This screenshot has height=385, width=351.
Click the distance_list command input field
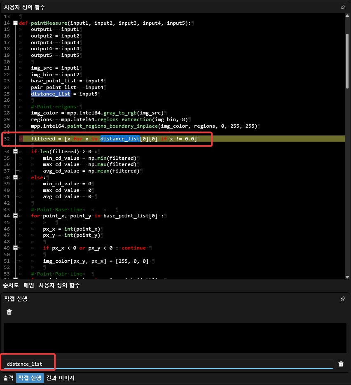pyautogui.click(x=165, y=364)
